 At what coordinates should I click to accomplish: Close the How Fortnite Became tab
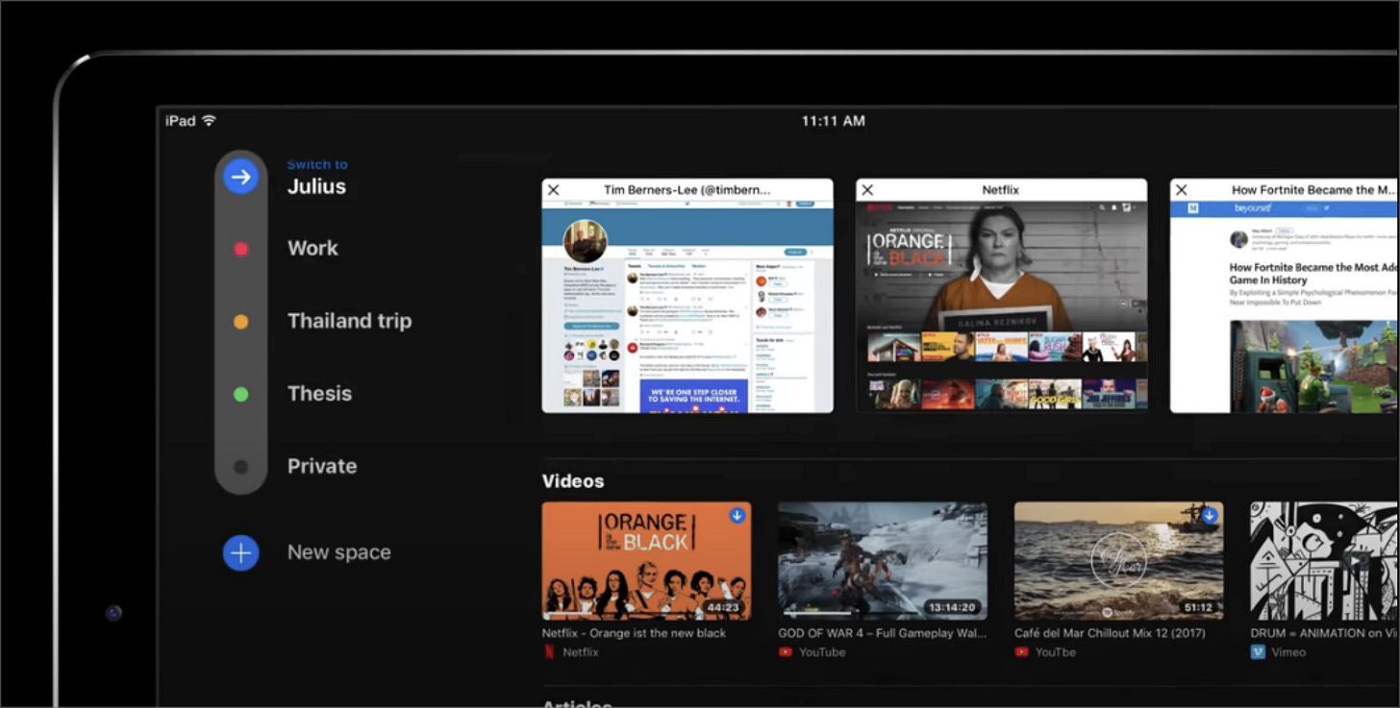(x=1182, y=190)
